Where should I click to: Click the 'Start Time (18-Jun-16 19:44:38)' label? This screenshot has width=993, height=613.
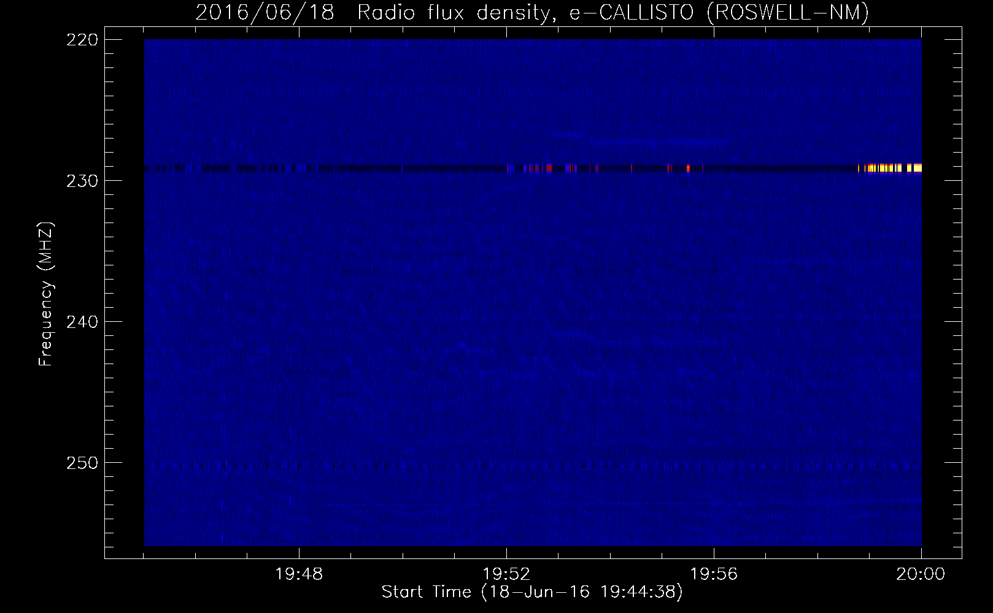pos(532,592)
